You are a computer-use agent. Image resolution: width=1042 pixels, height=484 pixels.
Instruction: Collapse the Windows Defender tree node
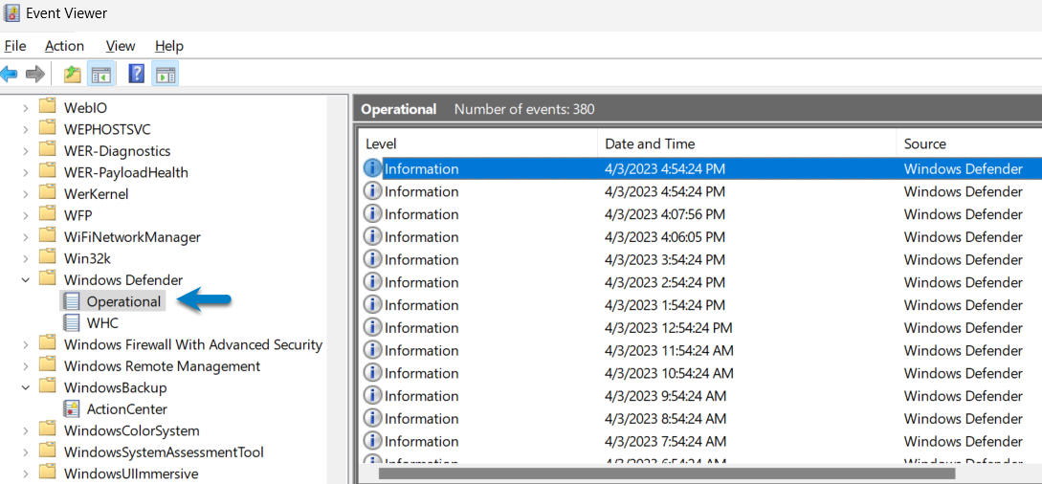[26, 280]
